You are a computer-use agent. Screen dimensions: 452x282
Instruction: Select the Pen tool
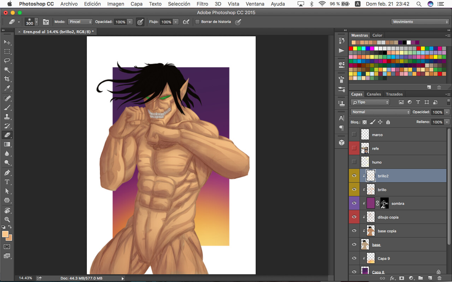point(7,173)
